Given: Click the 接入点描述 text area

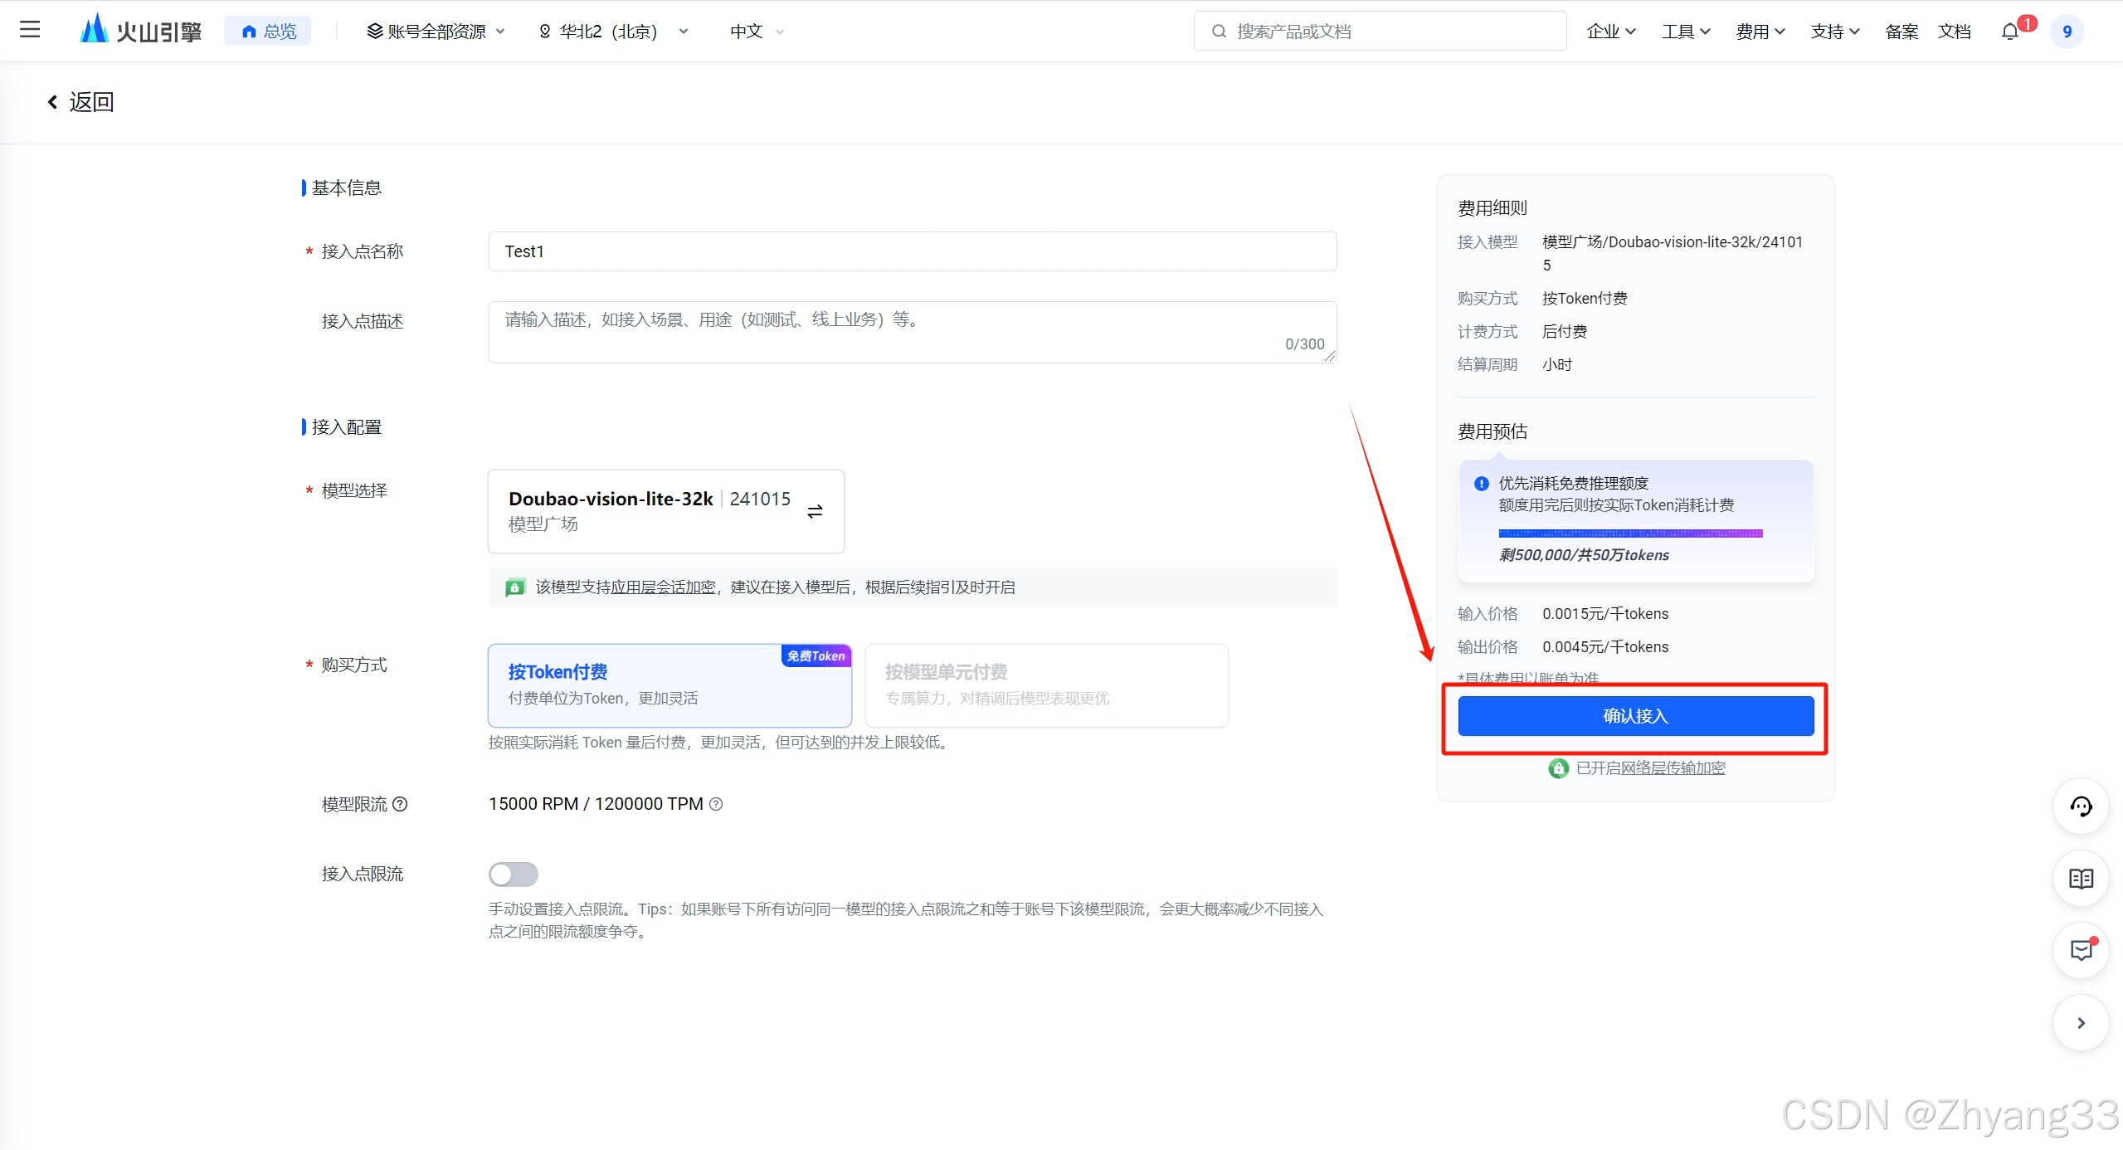Looking at the screenshot, I should tap(911, 332).
